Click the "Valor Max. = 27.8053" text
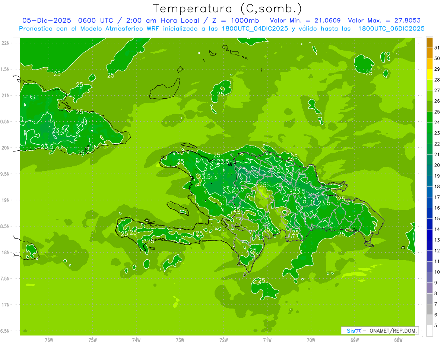 (384, 20)
